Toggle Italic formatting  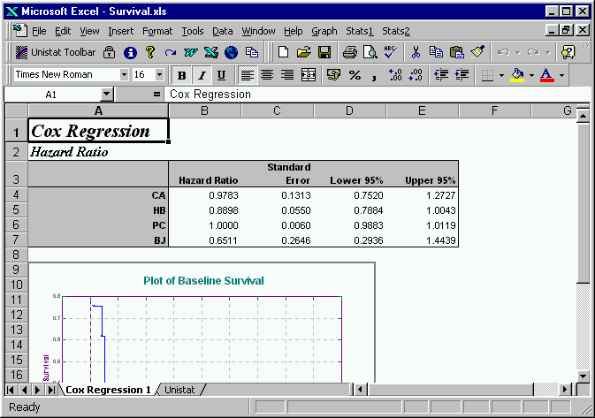pos(202,75)
